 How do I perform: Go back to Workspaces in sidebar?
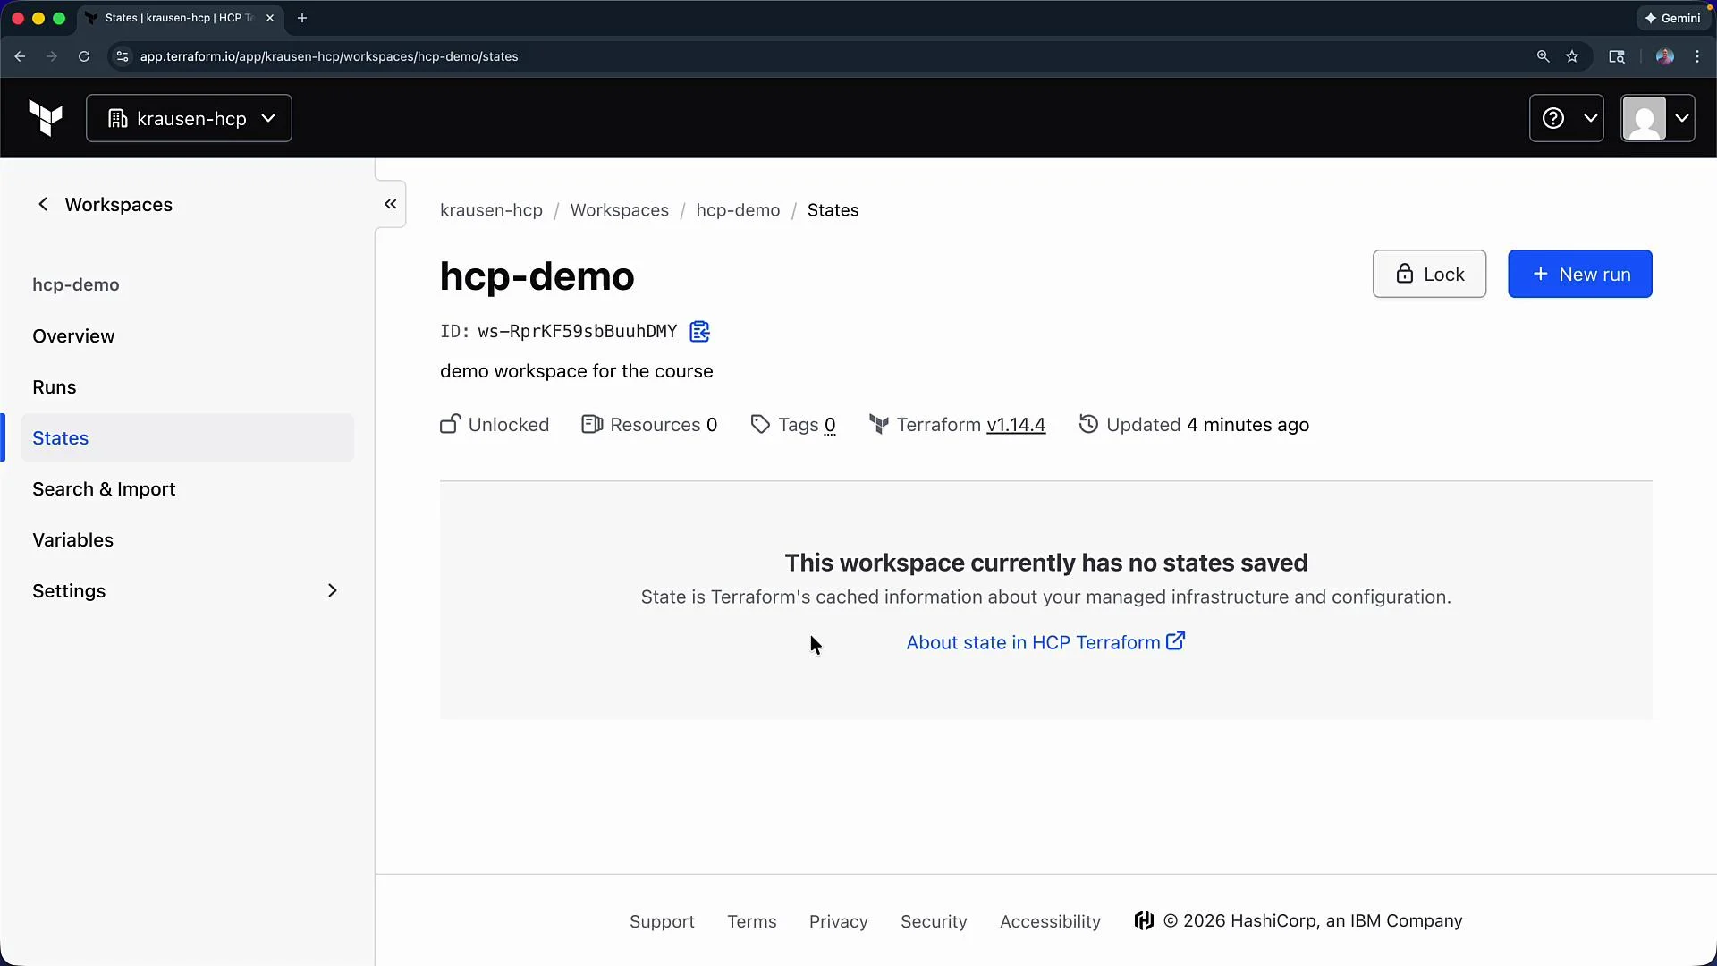click(x=104, y=205)
